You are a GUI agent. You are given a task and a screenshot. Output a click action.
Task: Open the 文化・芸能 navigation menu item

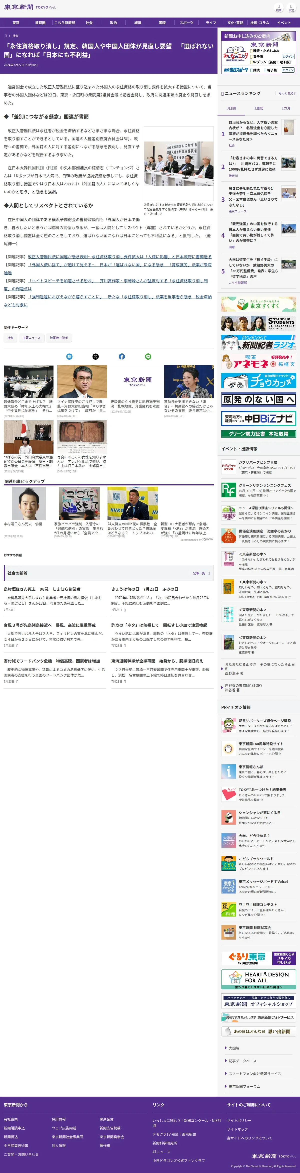(235, 22)
